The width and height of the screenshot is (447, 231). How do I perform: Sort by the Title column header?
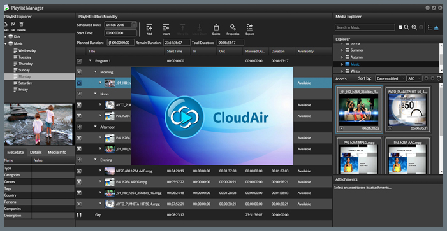click(x=126, y=51)
